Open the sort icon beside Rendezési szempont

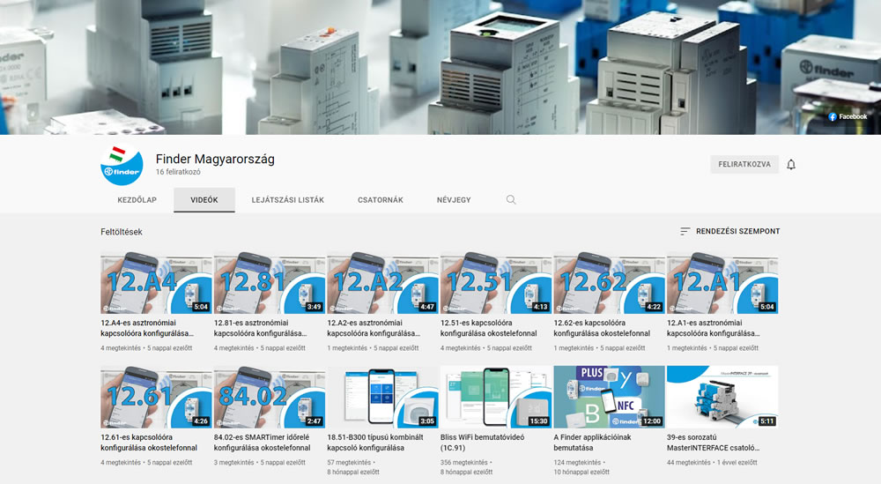(685, 231)
